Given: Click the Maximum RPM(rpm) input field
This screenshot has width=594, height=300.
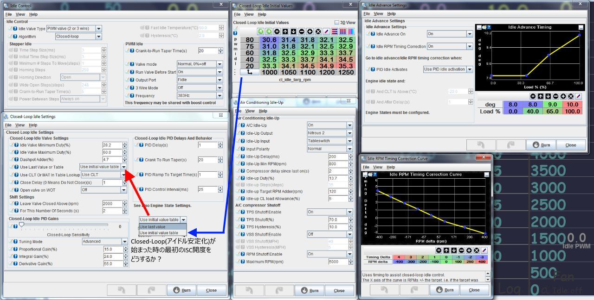Looking at the screenshot, I should pyautogui.click(x=338, y=262).
